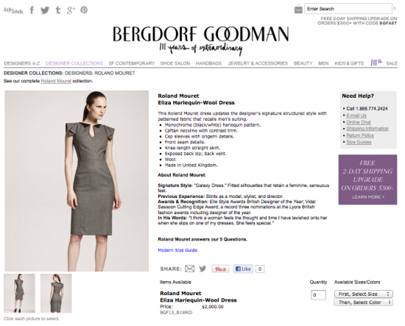Screen dimensions: 405x326
Task: Open the Twitter bird icon in the header
Action: click(45, 10)
